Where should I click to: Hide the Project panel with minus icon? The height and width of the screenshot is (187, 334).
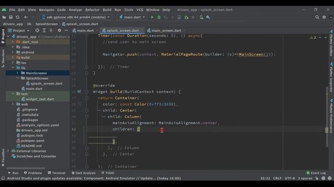66,31
